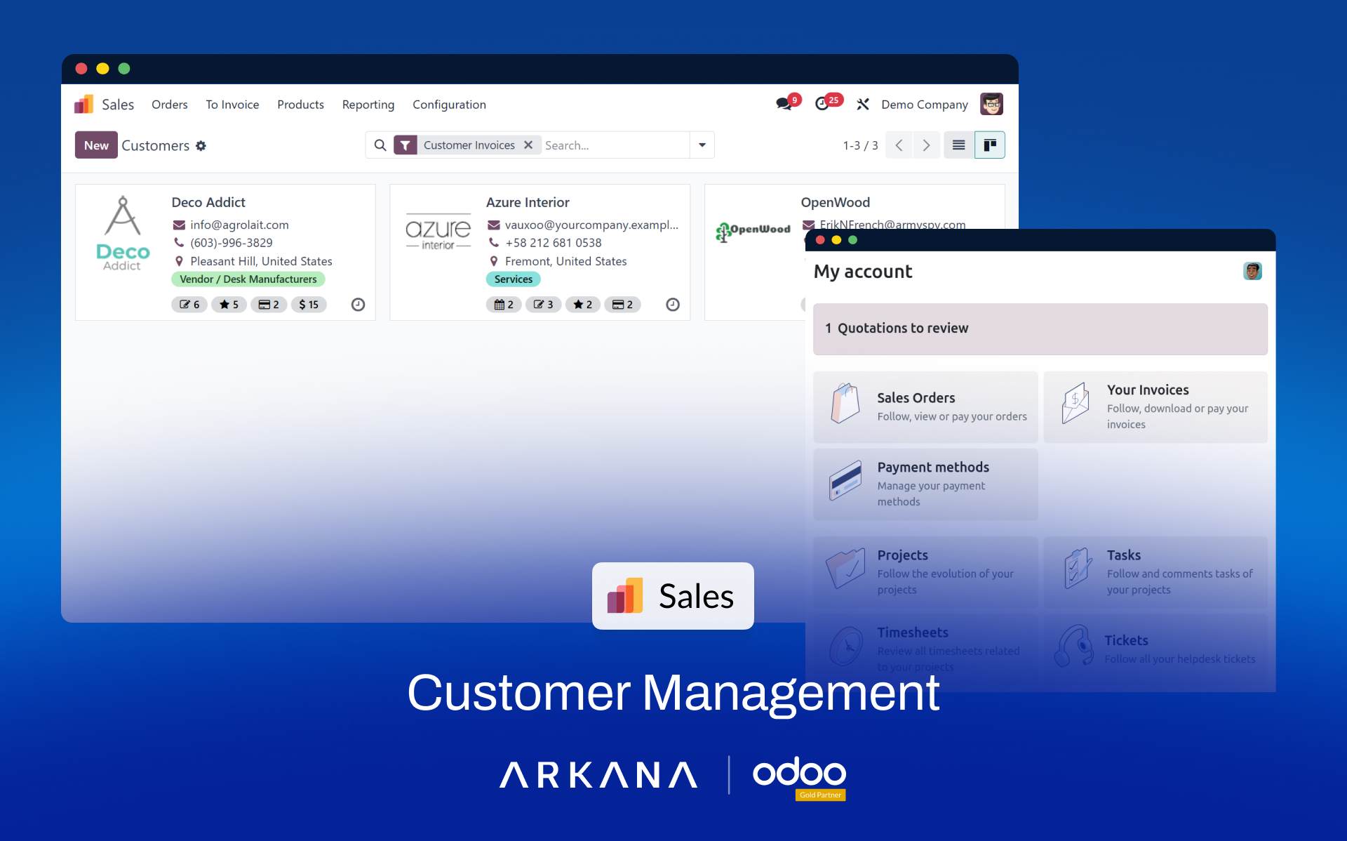Open Azure Interior activity clock icon
Screen dimensions: 1347x841
[673, 305]
